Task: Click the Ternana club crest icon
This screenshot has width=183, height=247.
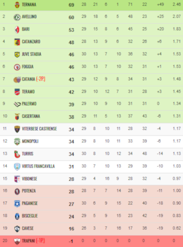Action: point(17,5)
